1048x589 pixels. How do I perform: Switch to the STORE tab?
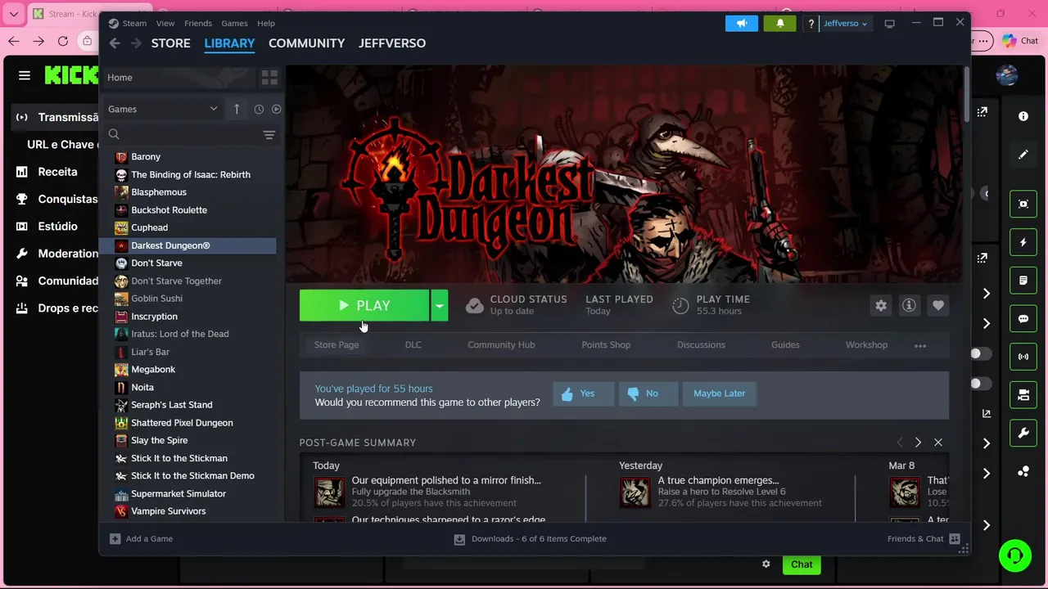[170, 43]
